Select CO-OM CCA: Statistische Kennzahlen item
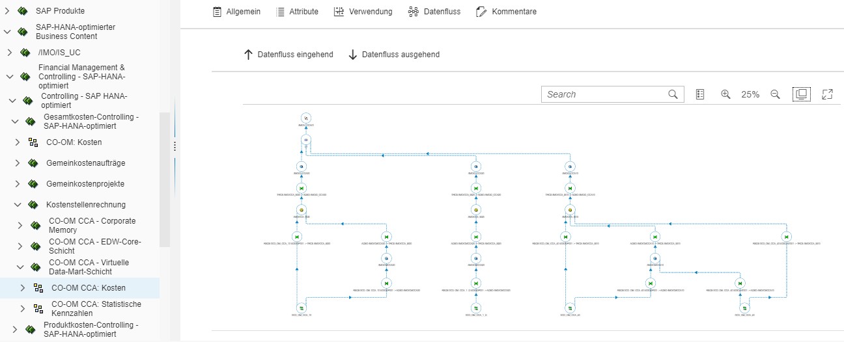Image resolution: width=844 pixels, height=342 pixels. (96, 308)
